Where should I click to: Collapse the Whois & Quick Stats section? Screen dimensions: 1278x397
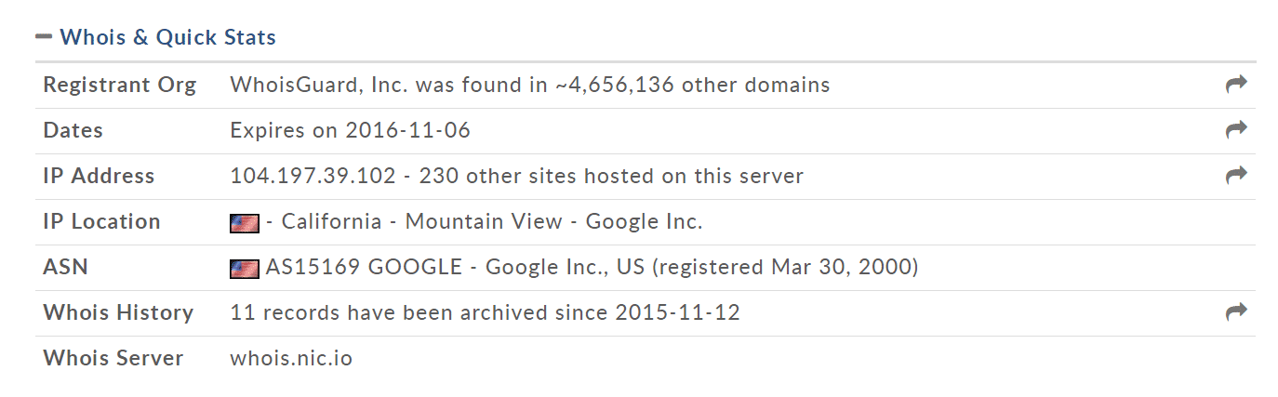[44, 38]
